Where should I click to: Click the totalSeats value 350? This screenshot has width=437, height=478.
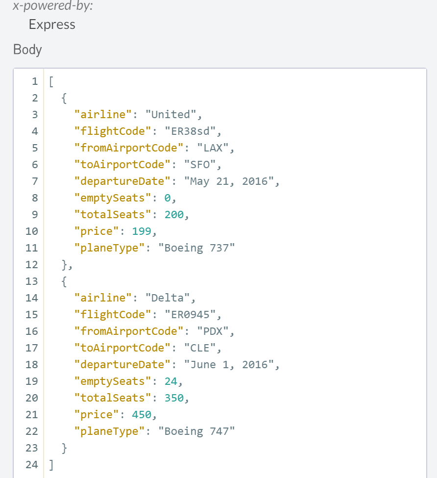[x=174, y=398]
